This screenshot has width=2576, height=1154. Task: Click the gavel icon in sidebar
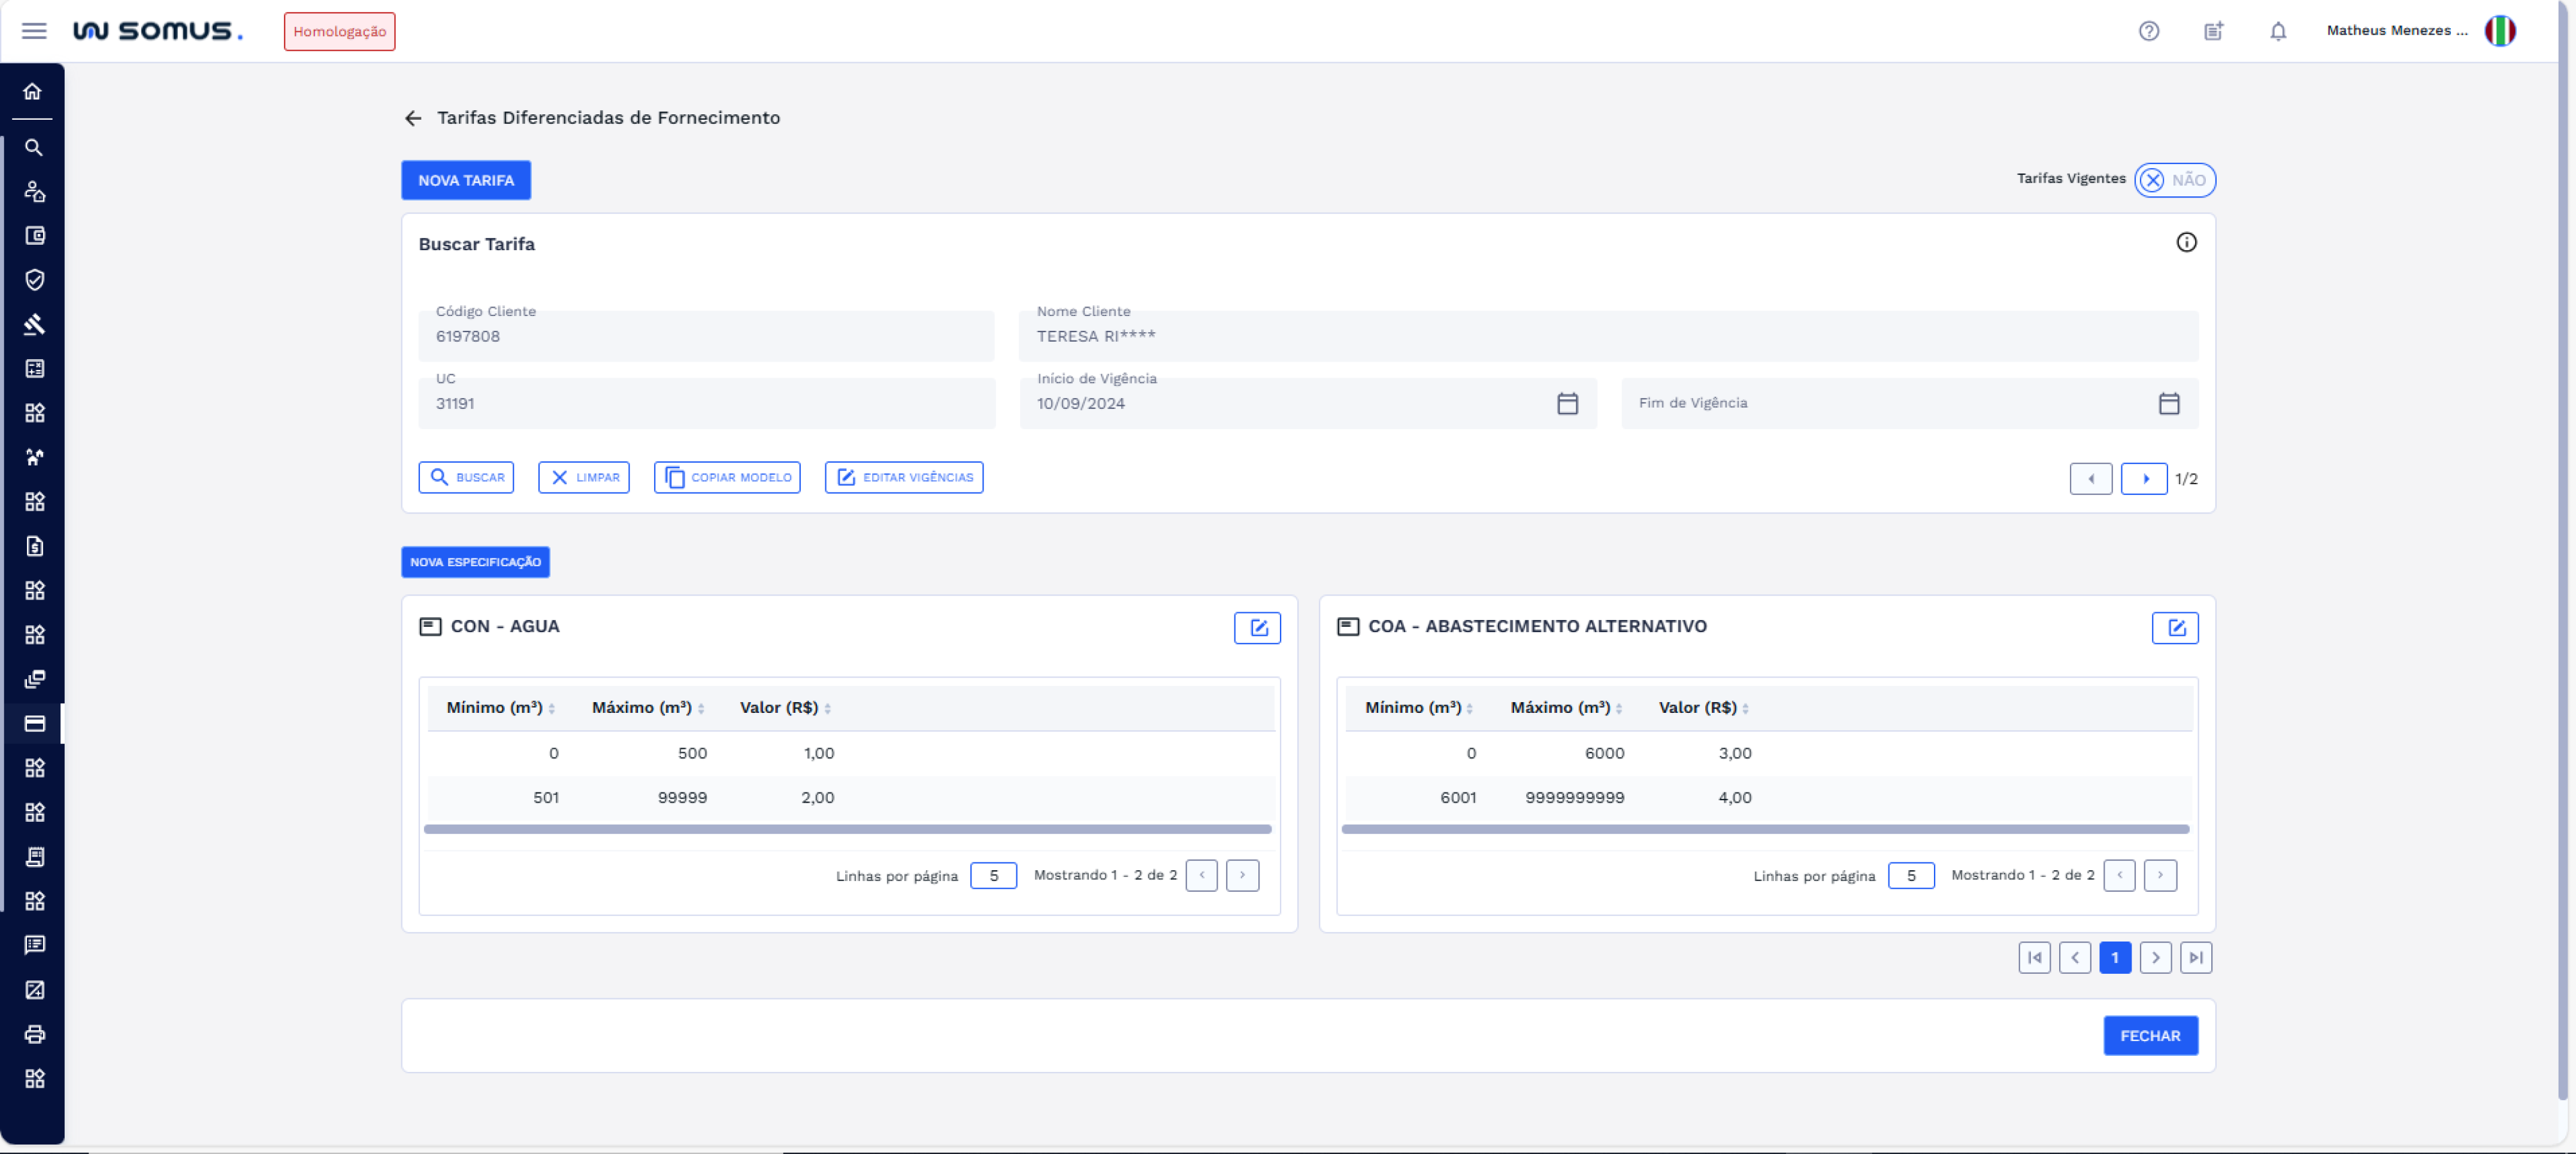pyautogui.click(x=34, y=325)
